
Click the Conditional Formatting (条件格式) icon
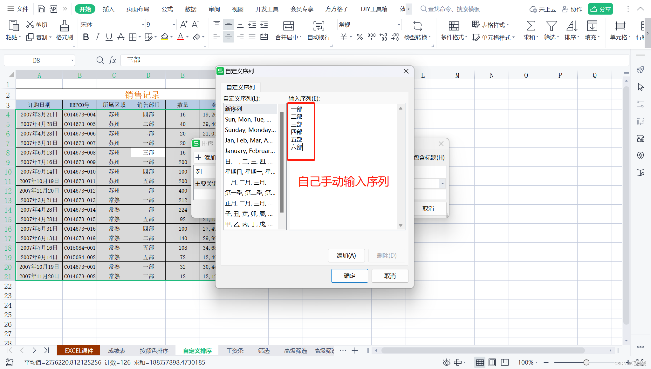click(x=454, y=26)
